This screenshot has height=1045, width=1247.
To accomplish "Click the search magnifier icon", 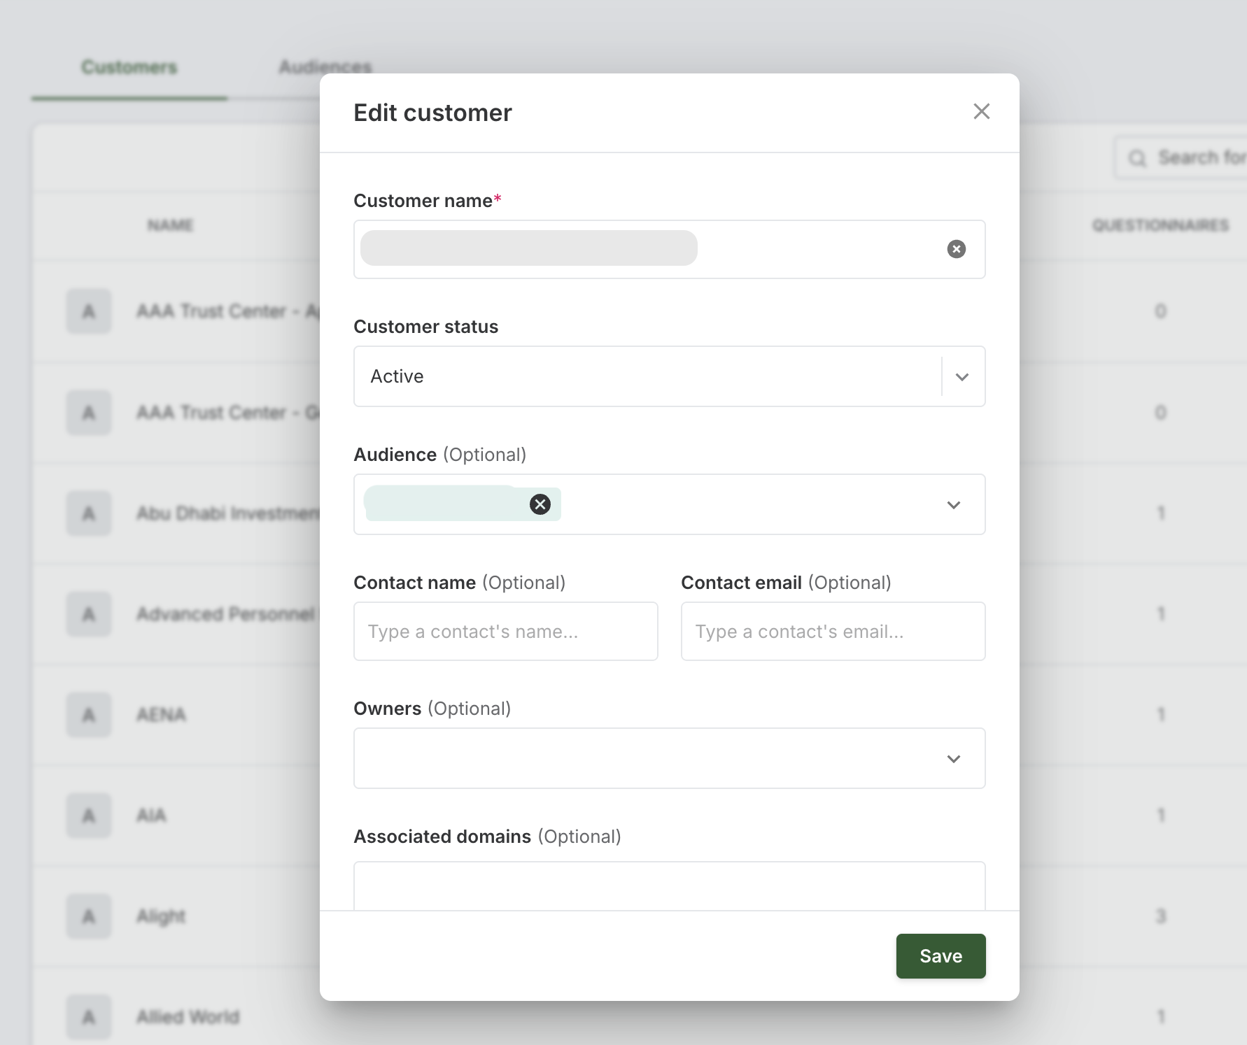I will (x=1138, y=158).
